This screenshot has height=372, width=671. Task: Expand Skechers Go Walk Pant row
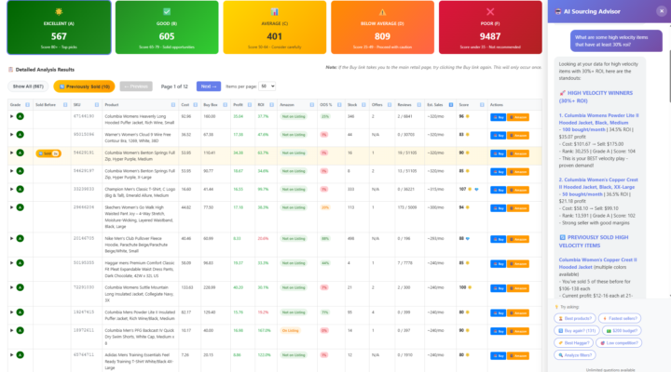click(x=11, y=207)
